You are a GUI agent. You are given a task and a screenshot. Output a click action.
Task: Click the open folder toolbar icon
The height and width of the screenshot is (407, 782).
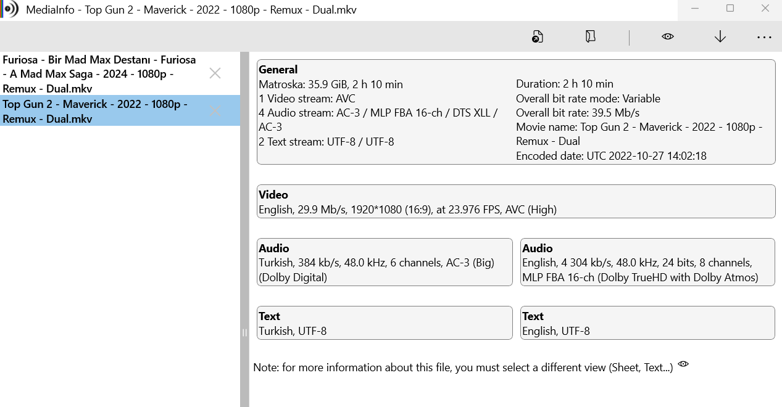click(x=591, y=37)
